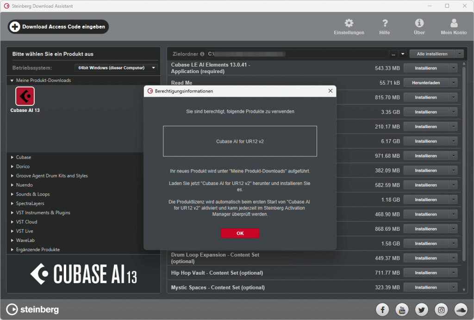Click scroll down arrow of download list
The height and width of the screenshot is (320, 474).
pos(464,289)
